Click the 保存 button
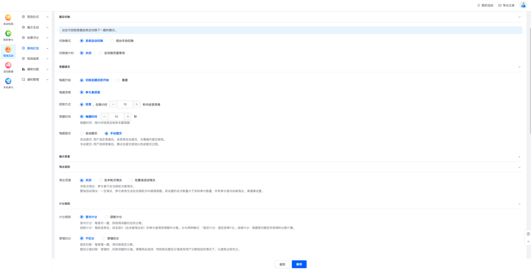This screenshot has height=269, width=531. tap(299, 264)
